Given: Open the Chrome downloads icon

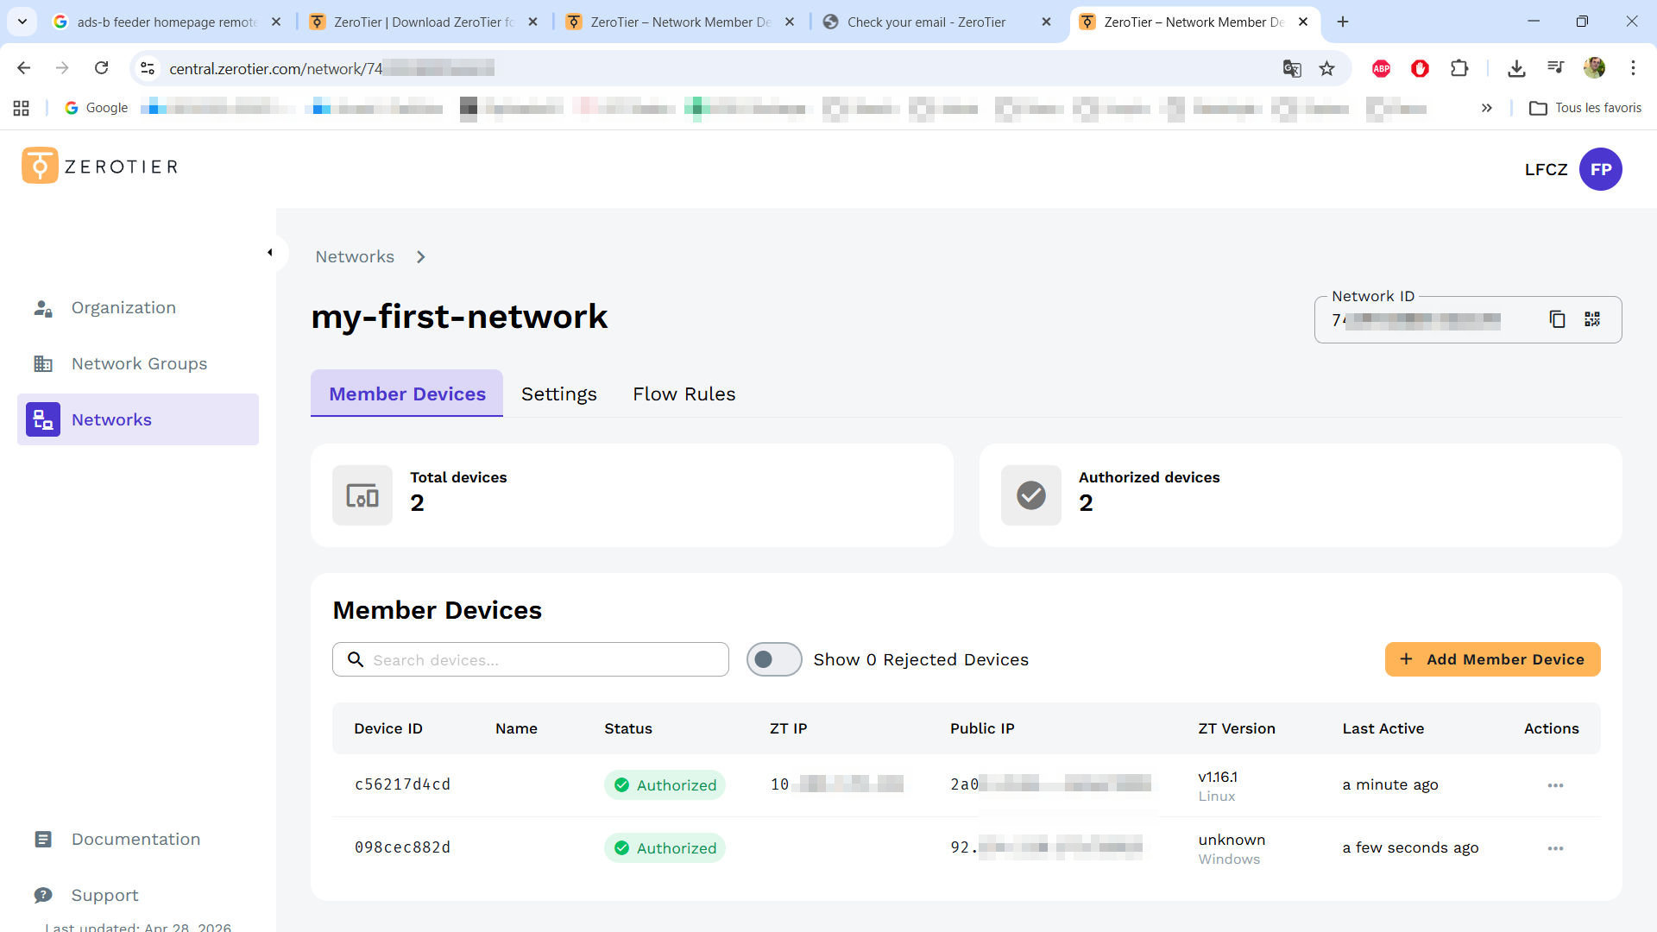Looking at the screenshot, I should 1516,68.
